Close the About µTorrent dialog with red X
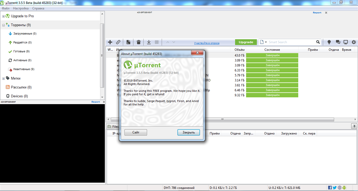The image size is (358, 191). point(197,53)
